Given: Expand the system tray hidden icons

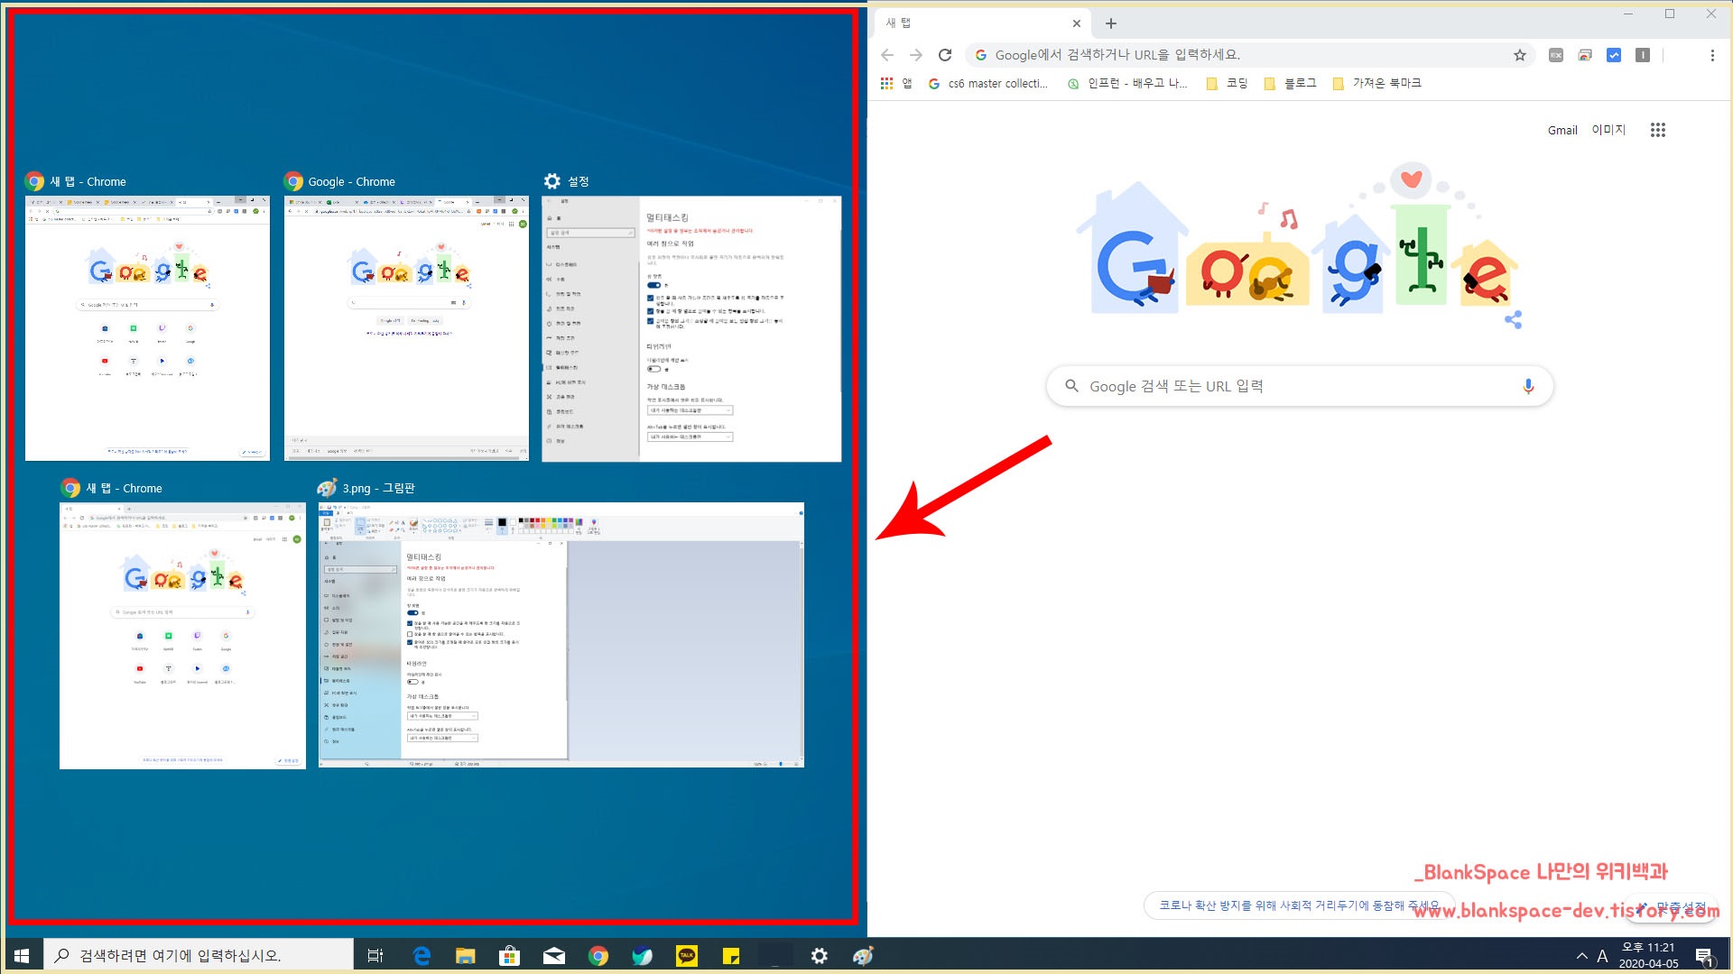Looking at the screenshot, I should [x=1581, y=956].
